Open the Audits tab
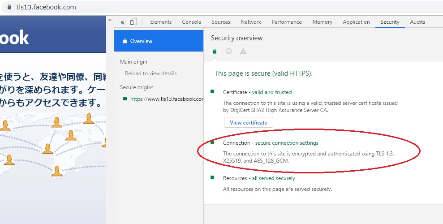 [x=417, y=22]
